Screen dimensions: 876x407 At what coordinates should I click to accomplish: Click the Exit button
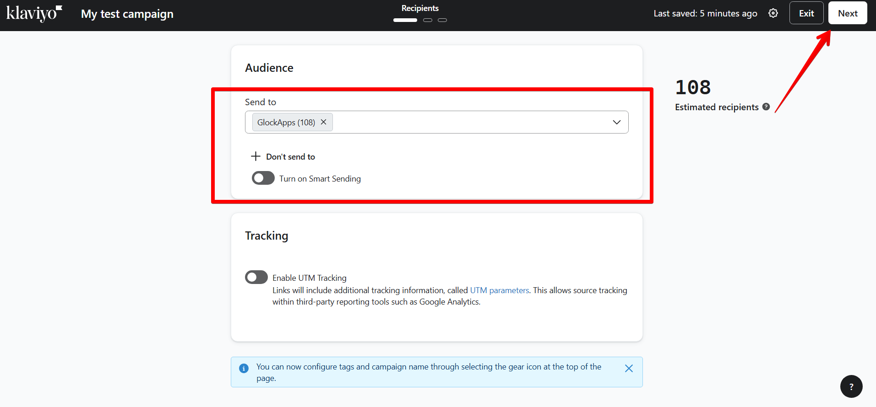point(806,13)
